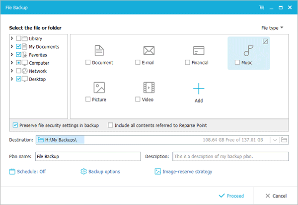Click the Add plus icon
298x205 pixels.
pyautogui.click(x=199, y=89)
